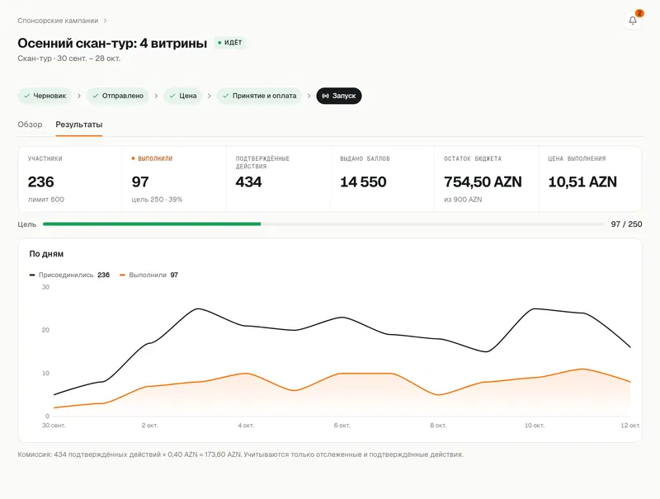Click the 10 окт. axis label
This screenshot has height=499, width=660.
pos(534,426)
